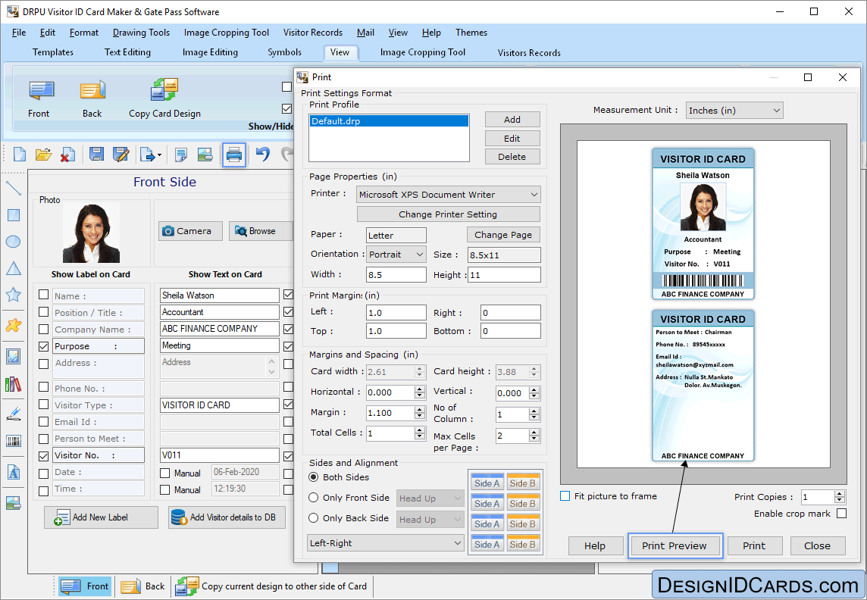Viewport: 867px width, 600px height.
Task: Click the No of Column stepper
Action: pyautogui.click(x=534, y=414)
